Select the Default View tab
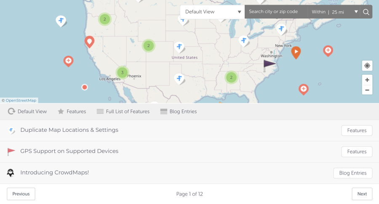The width and height of the screenshot is (379, 204). pos(27,111)
